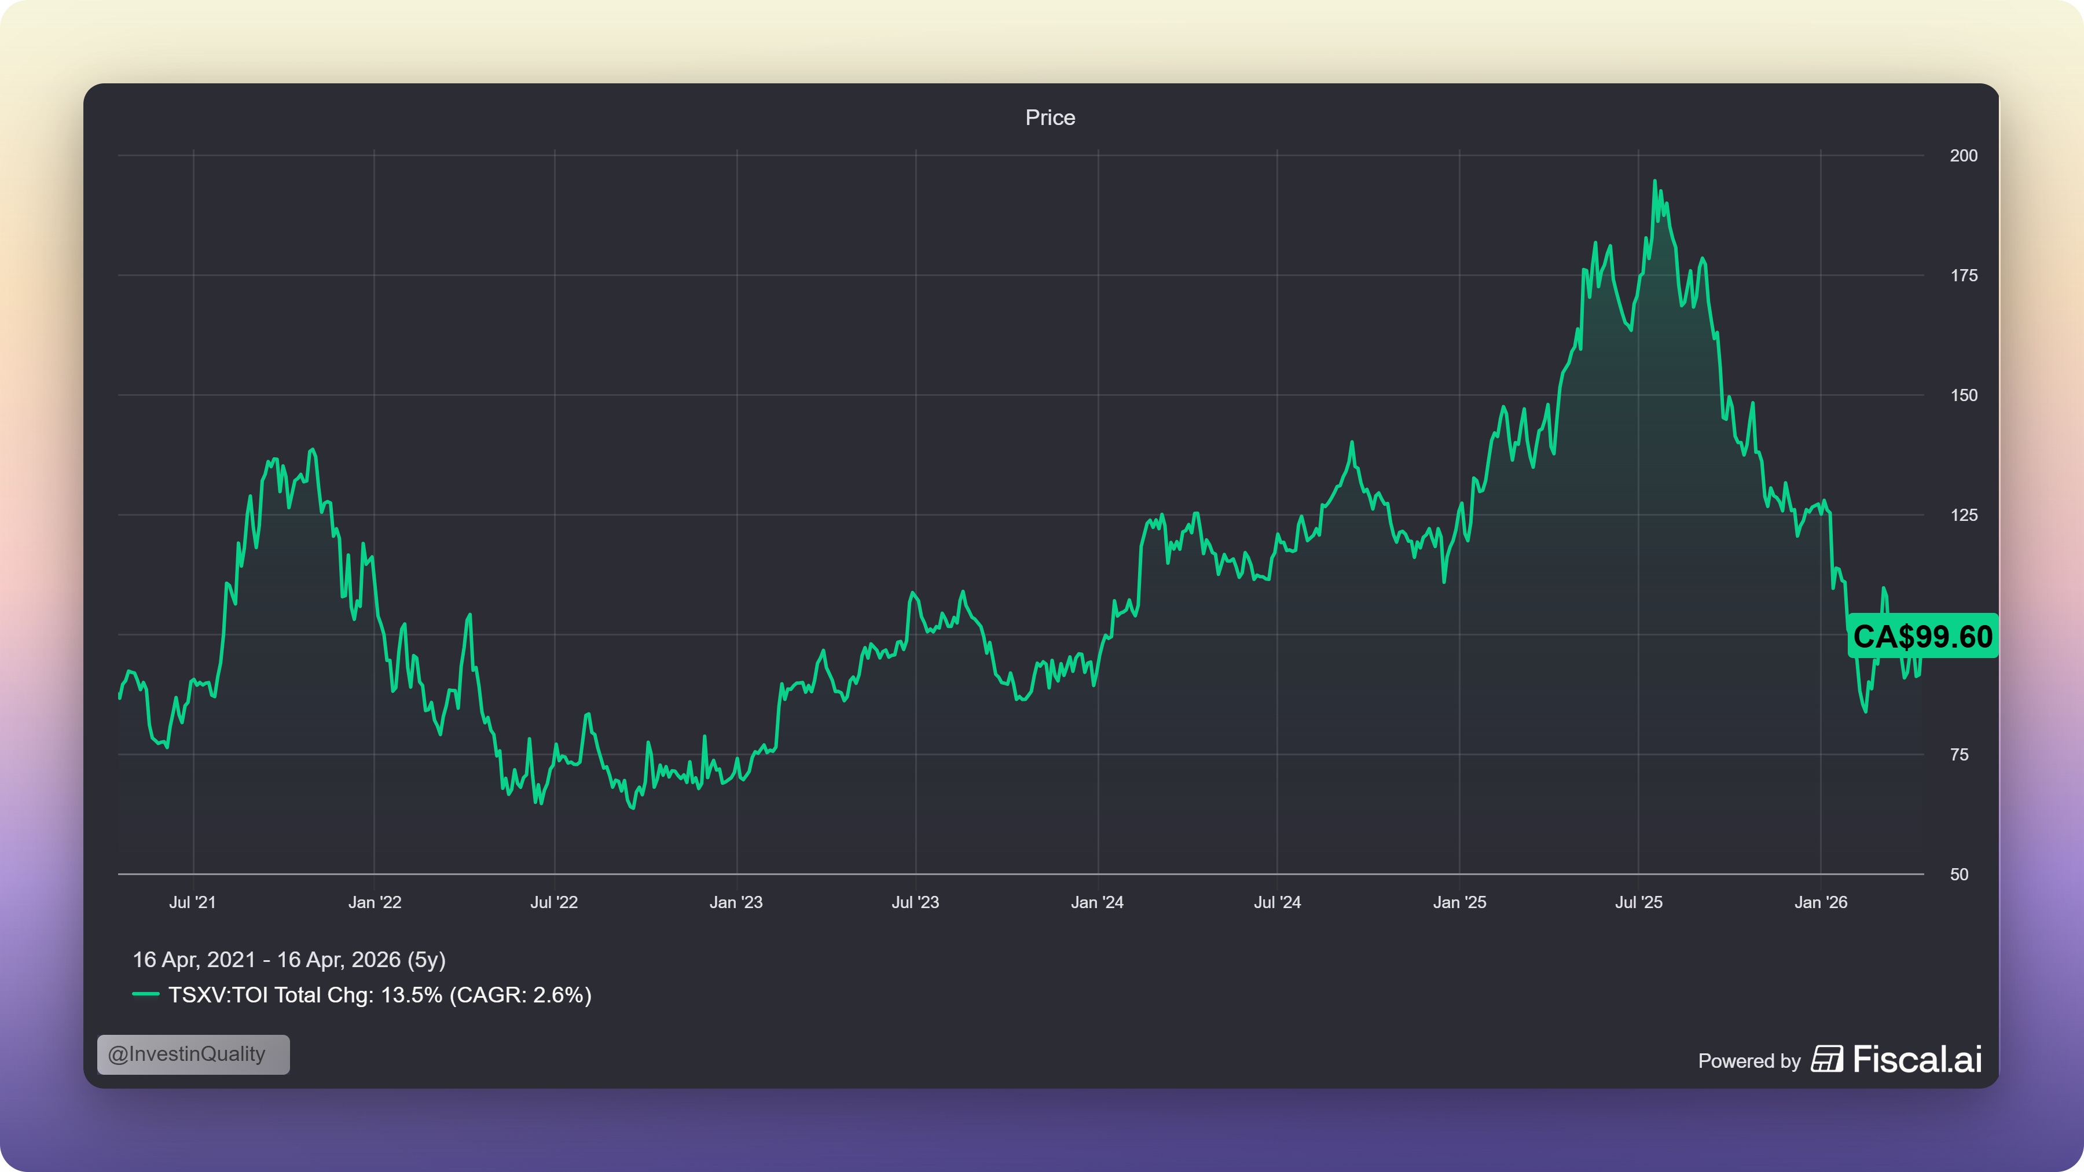
Task: Click the TSXV:TOI Total Chg legend text
Action: point(379,994)
